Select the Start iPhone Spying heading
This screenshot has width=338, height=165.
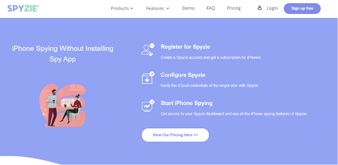click(187, 103)
